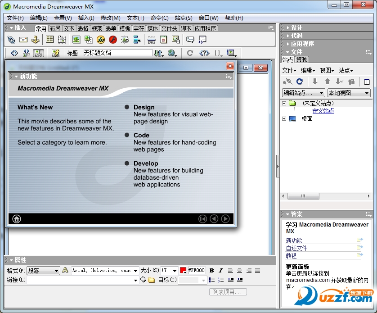
Task: Open the 本地视图 view dropdown
Action: (349, 93)
